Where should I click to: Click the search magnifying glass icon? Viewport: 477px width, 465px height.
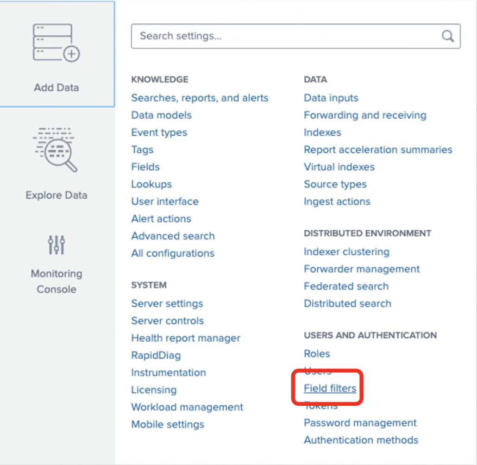click(x=447, y=36)
